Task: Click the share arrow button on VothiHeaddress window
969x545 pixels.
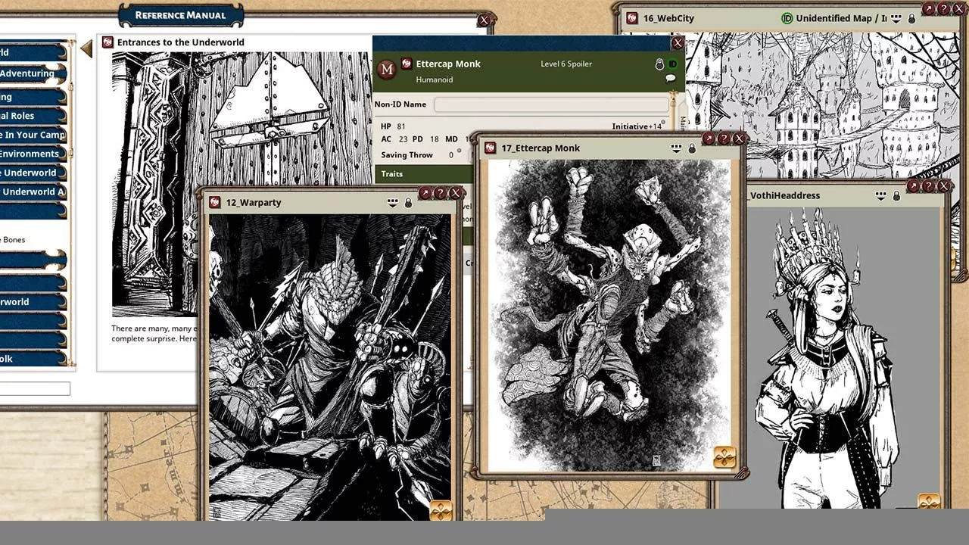Action: coord(913,185)
